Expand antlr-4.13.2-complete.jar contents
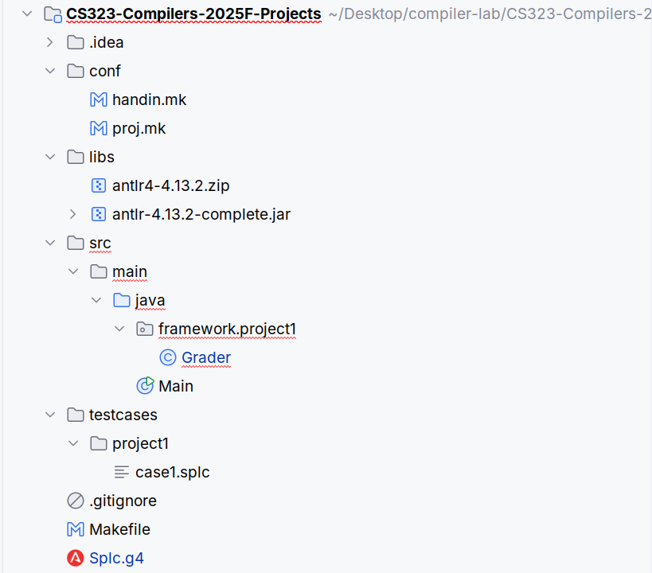 pos(73,214)
